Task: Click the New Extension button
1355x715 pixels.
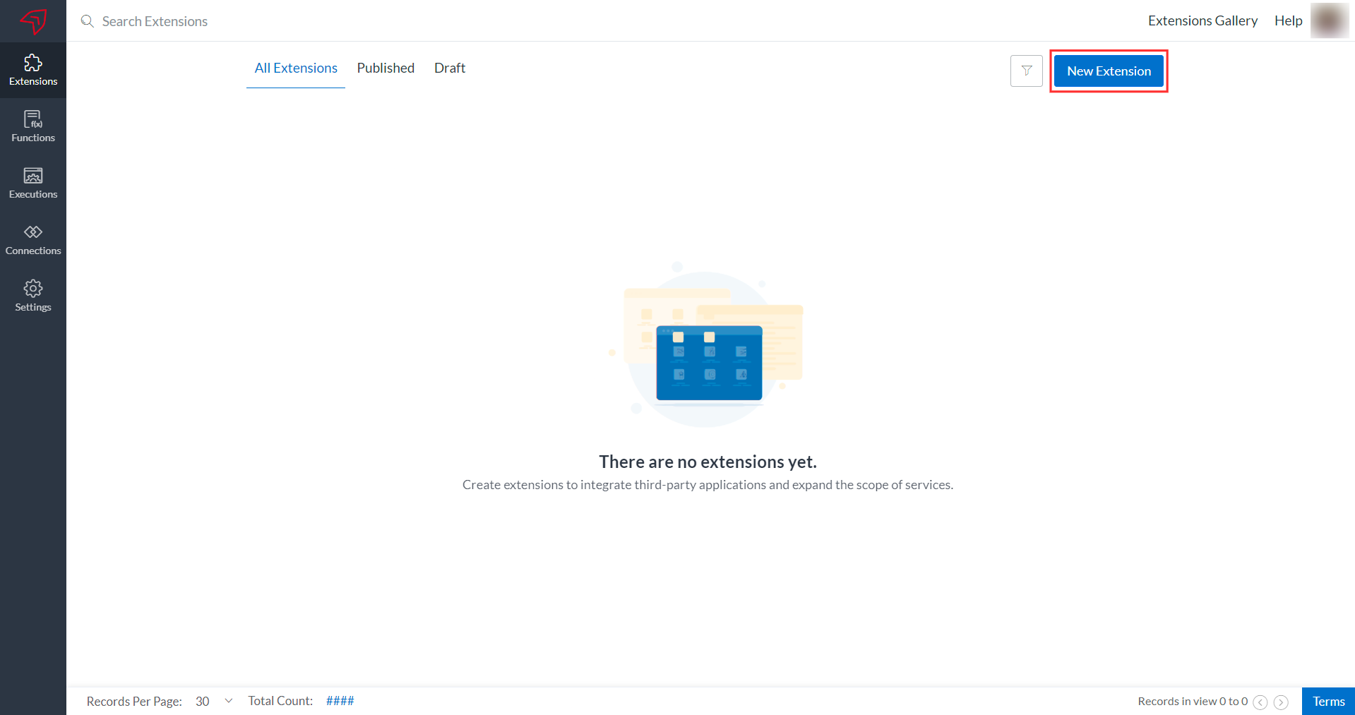Action: coord(1108,71)
